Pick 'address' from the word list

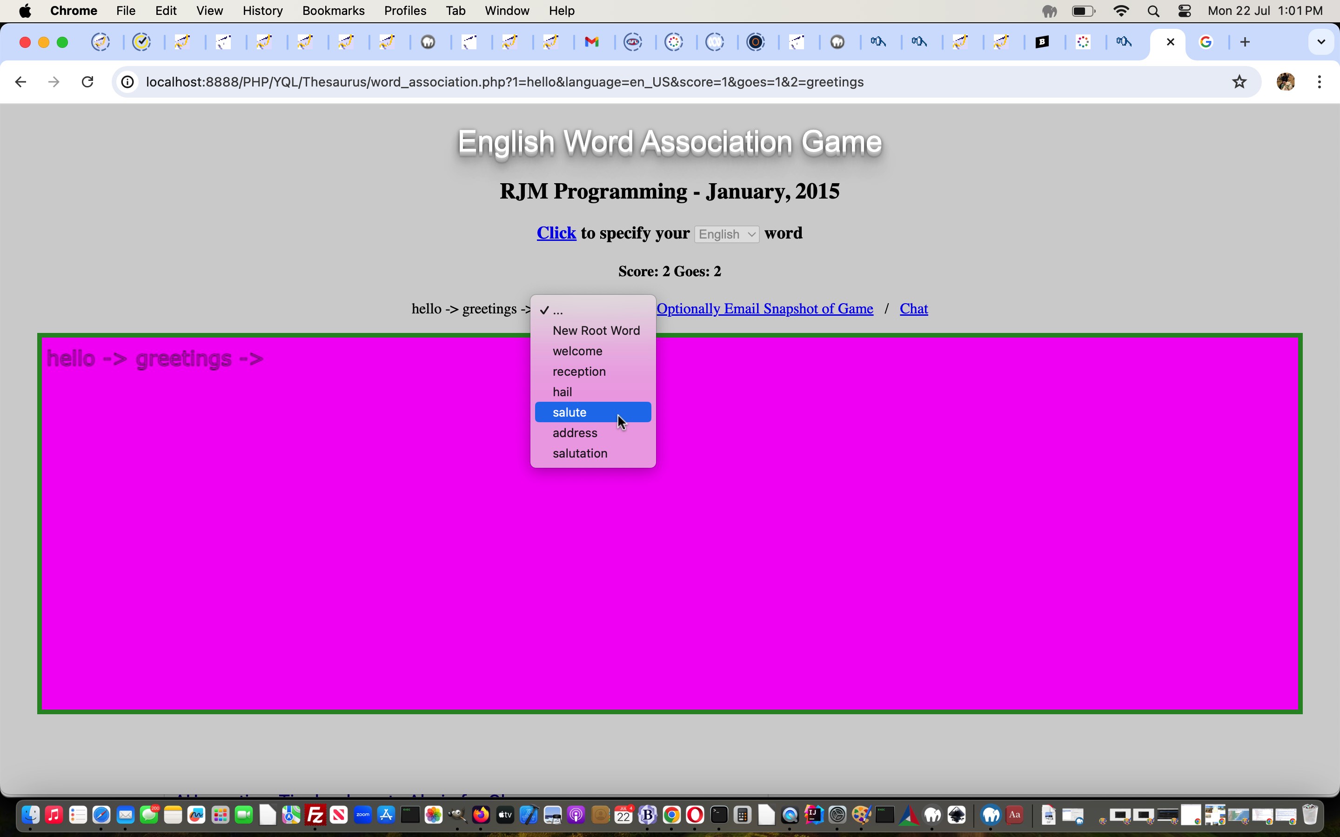coord(593,433)
